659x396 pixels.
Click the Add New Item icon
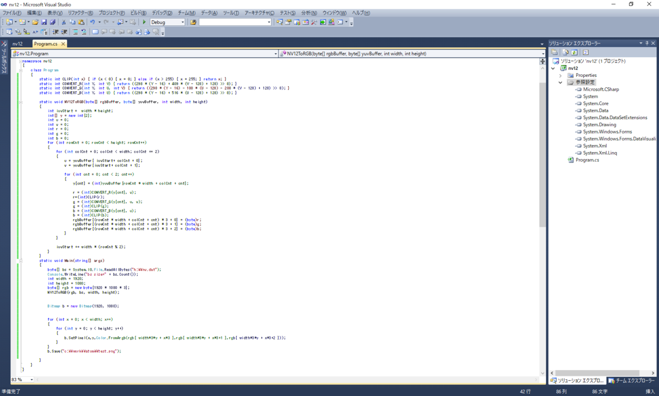23,22
